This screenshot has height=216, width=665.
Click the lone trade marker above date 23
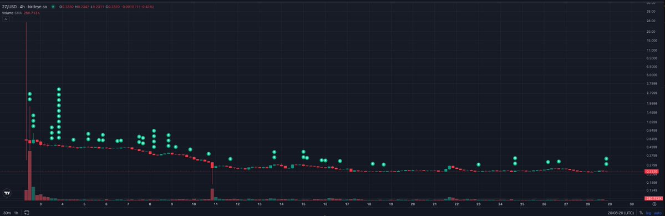(479, 165)
